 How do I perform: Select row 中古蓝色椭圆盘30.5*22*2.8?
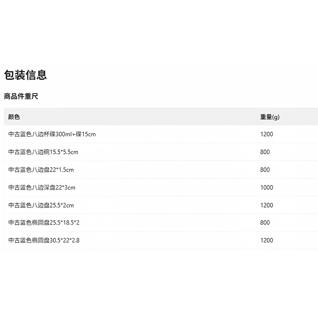click(161, 240)
